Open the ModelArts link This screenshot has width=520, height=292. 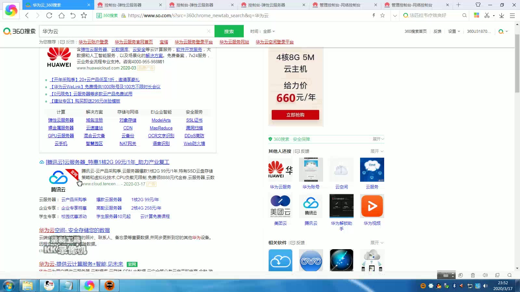pos(161,120)
